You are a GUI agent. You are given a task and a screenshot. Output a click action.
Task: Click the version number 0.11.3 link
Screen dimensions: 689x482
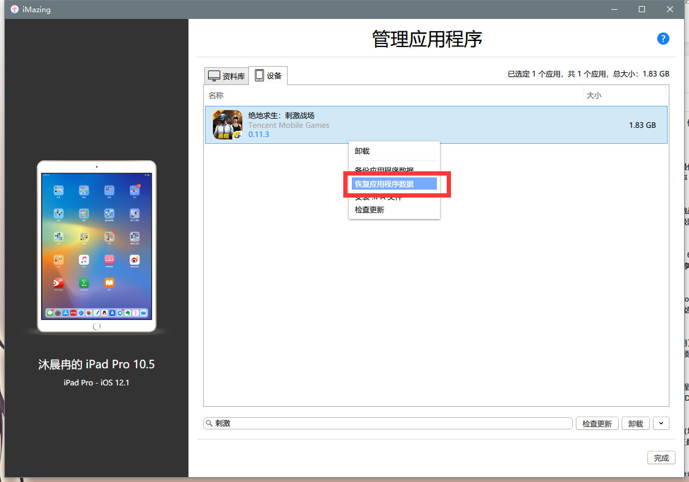click(x=258, y=135)
